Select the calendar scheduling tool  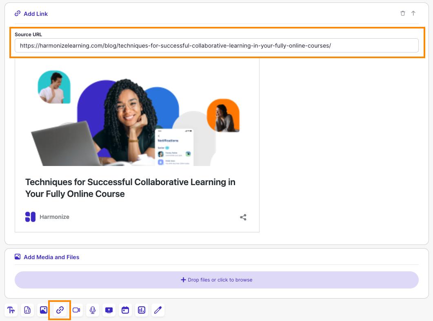pos(125,310)
